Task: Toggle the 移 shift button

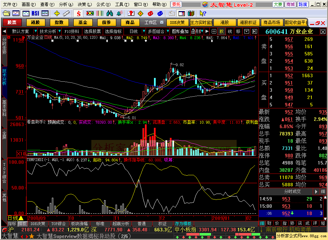Action: point(238,32)
